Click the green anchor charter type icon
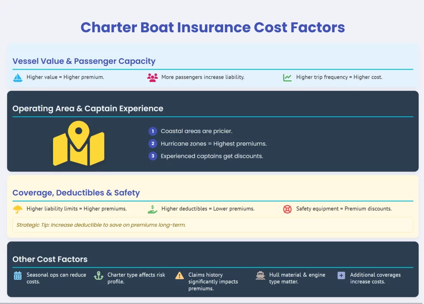Image resolution: width=424 pixels, height=304 pixels. click(x=99, y=275)
